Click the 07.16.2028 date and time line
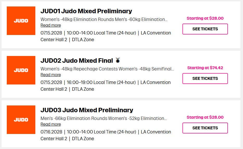This screenshot has height=149, width=243. click(88, 132)
